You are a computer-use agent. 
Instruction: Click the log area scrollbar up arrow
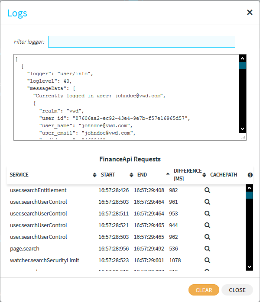(x=242, y=58)
